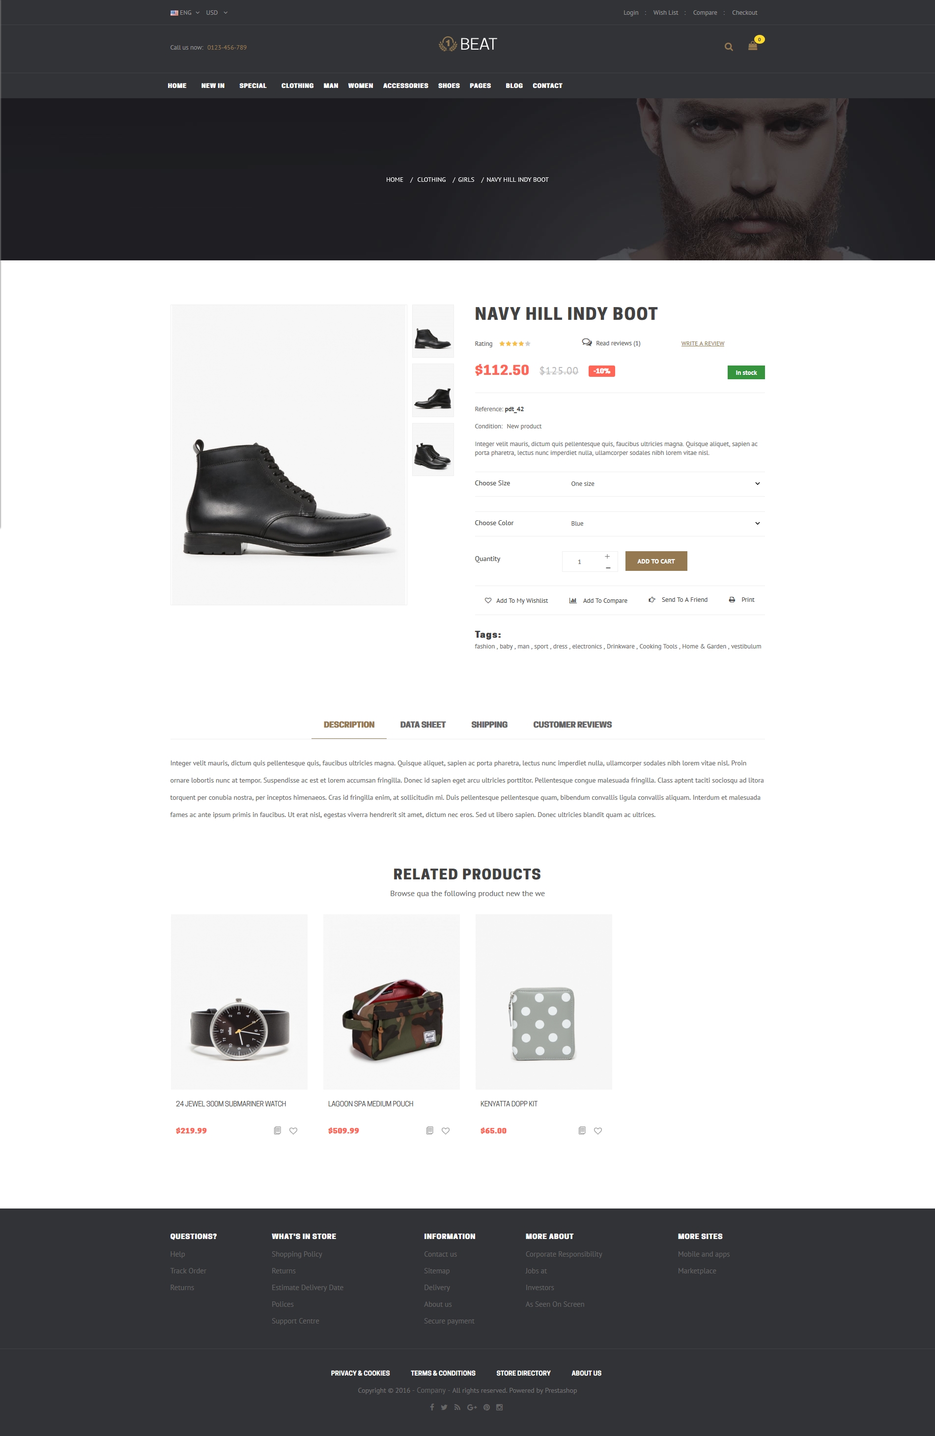935x1436 pixels.
Task: Select the second boot thumbnail image
Action: [x=433, y=391]
